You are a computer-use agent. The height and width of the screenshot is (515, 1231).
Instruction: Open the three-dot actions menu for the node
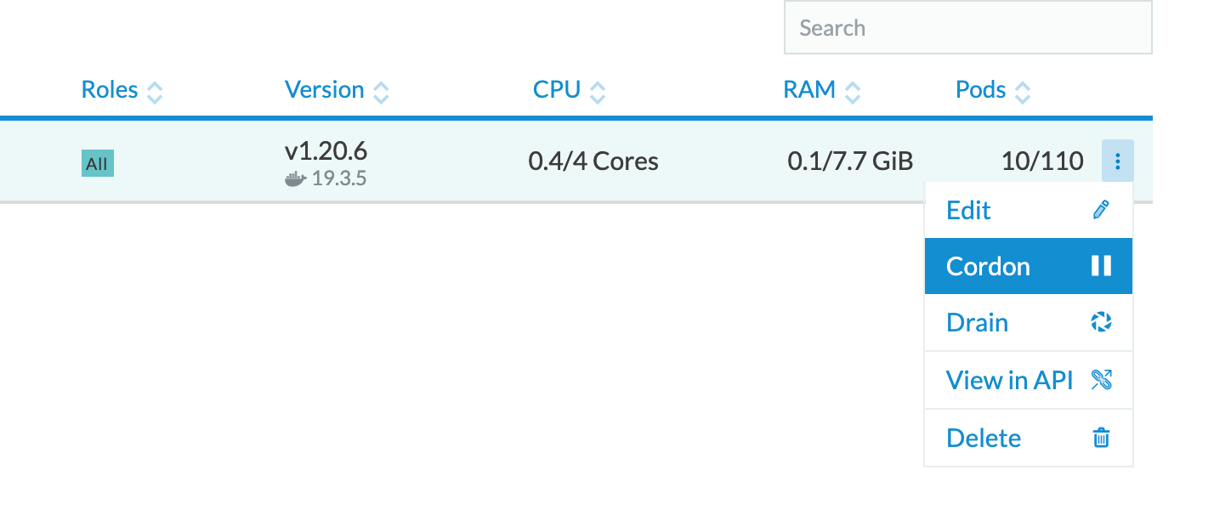1118,160
